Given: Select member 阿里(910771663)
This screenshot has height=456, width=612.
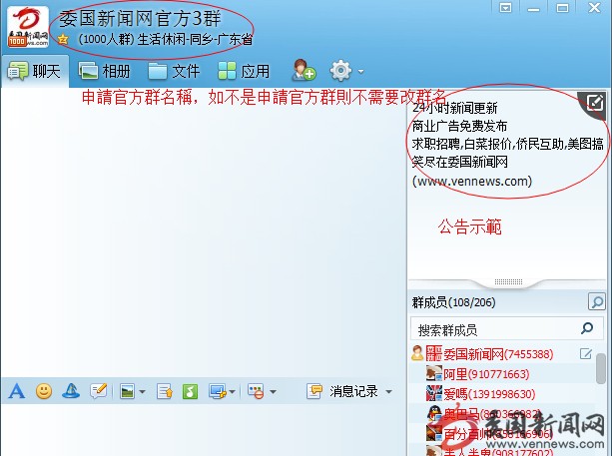Looking at the screenshot, I should tap(486, 374).
